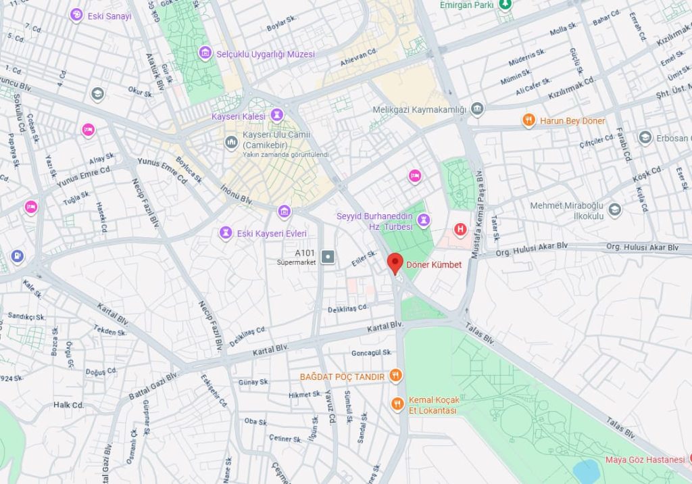Select the pink hotel icon near Atay Sk.
692x484 pixels.
(89, 130)
